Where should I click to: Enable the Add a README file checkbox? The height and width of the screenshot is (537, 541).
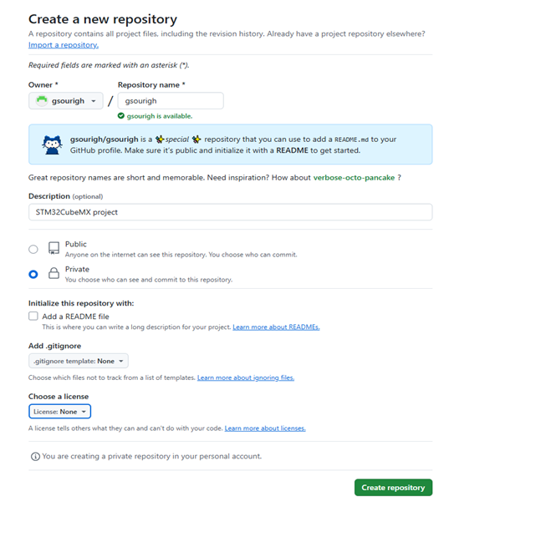(x=33, y=316)
